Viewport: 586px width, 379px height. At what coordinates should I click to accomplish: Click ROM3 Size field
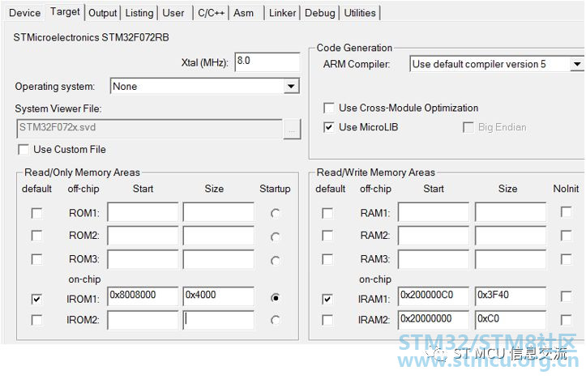[x=219, y=259]
